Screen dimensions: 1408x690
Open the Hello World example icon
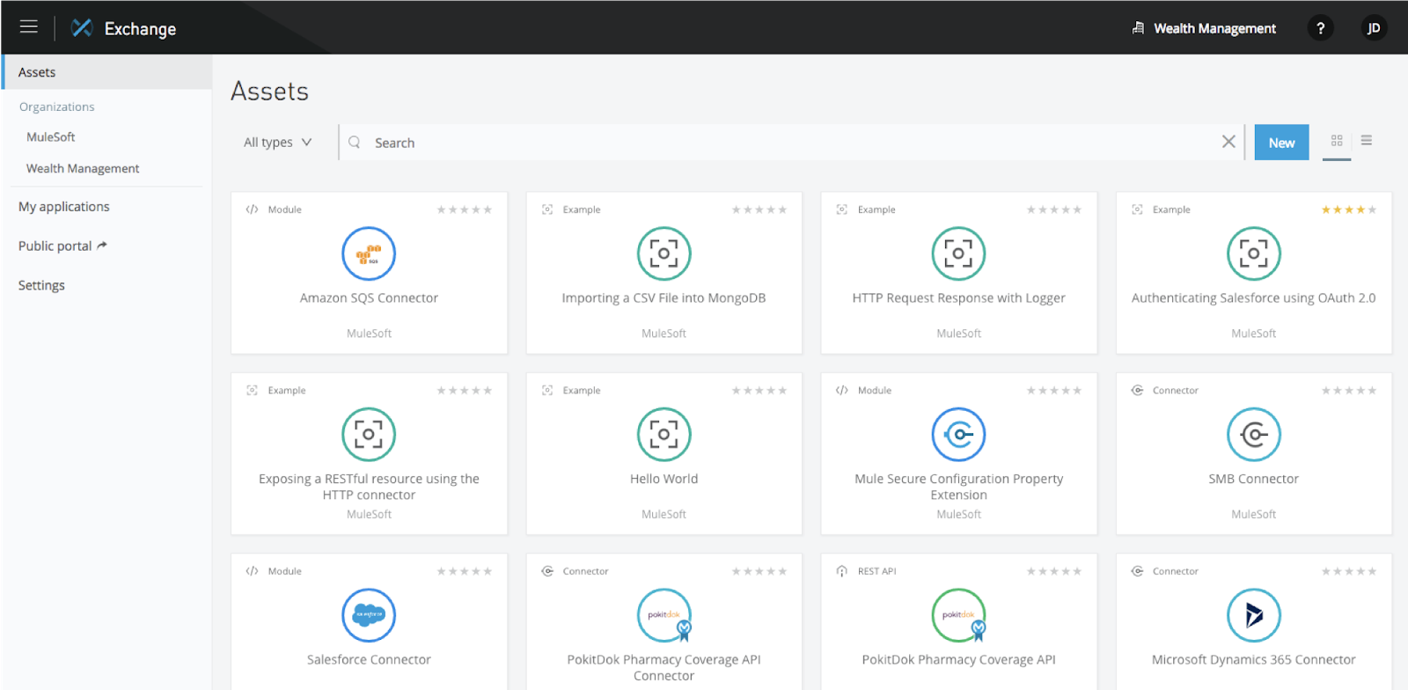[664, 434]
